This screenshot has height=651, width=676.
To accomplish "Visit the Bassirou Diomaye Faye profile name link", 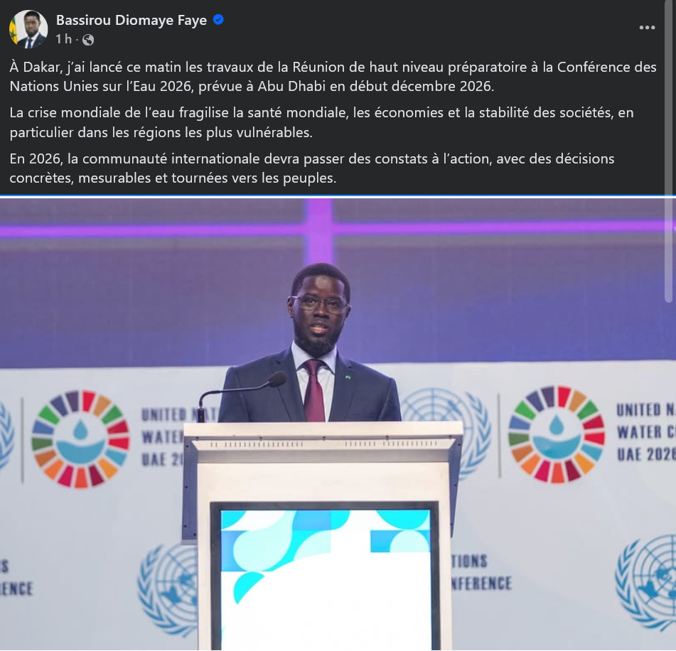I will point(132,21).
